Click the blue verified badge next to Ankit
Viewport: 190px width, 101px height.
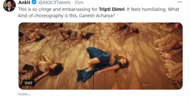[x=34, y=2]
